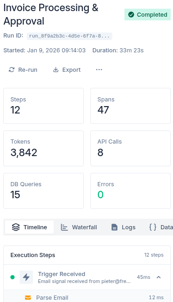This screenshot has width=173, height=302.
Task: Click the Execution Steps heading
Action: pyautogui.click(x=33, y=255)
